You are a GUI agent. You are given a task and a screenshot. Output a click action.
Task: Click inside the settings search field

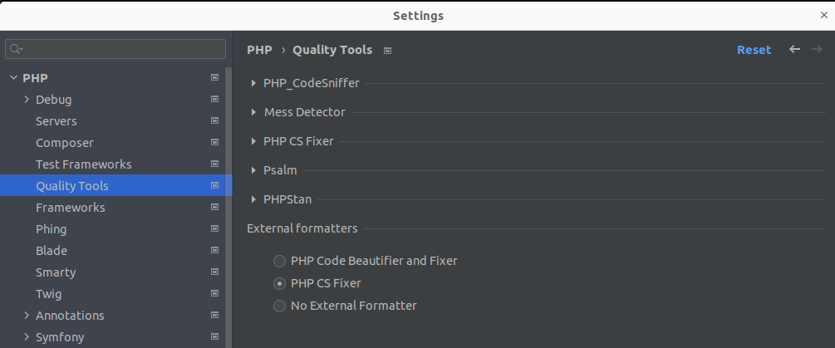115,49
